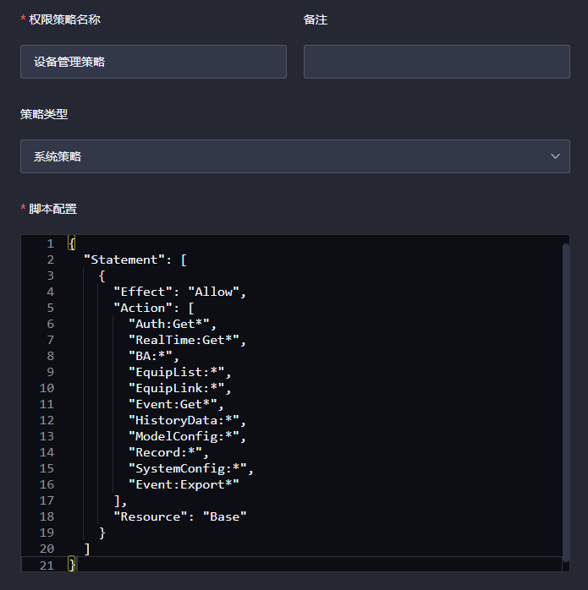Place cursor on the "Allow" value

point(214,292)
